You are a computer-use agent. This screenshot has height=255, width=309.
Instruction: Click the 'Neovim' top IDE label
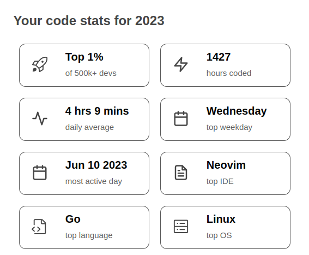226,165
